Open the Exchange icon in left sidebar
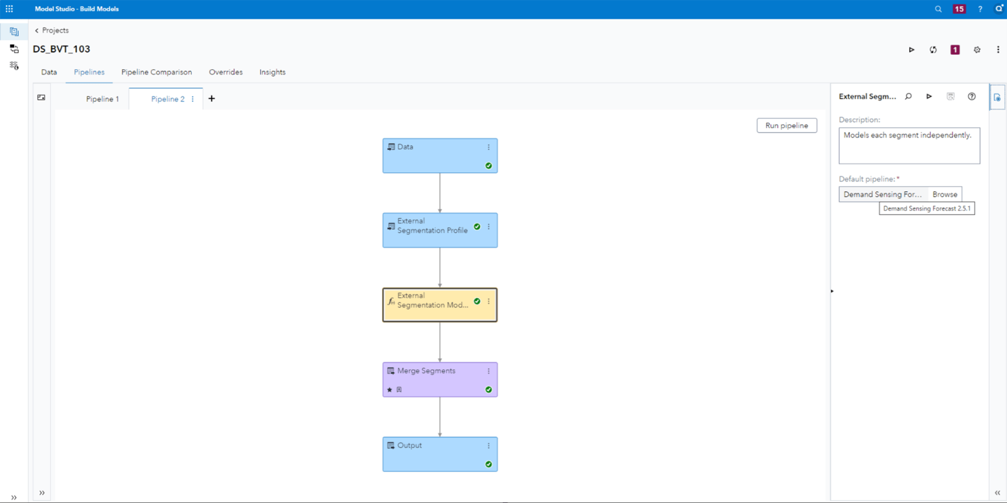Image resolution: width=1007 pixels, height=503 pixels. [13, 49]
